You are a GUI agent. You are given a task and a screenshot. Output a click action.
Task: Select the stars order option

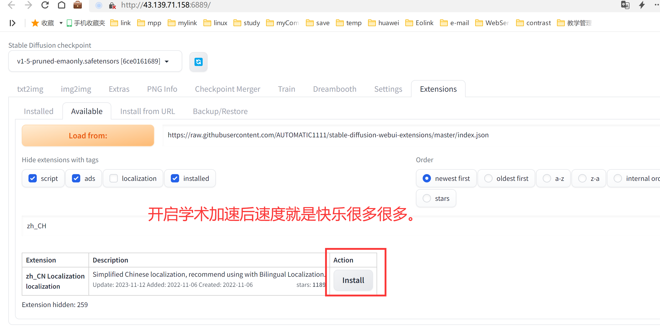coord(427,198)
